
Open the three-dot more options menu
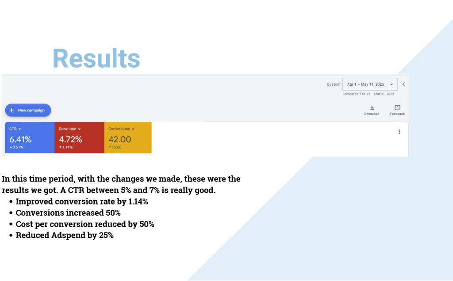coord(399,132)
